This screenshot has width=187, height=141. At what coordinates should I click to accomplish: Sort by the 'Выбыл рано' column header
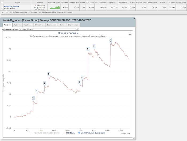point(141,2)
